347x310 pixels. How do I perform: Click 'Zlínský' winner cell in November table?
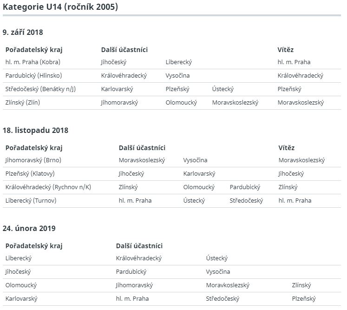pyautogui.click(x=288, y=187)
